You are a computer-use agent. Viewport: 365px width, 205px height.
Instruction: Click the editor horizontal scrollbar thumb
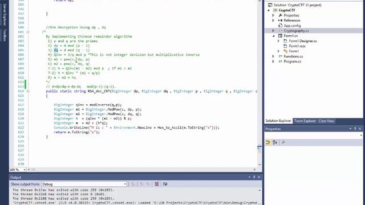33,170
